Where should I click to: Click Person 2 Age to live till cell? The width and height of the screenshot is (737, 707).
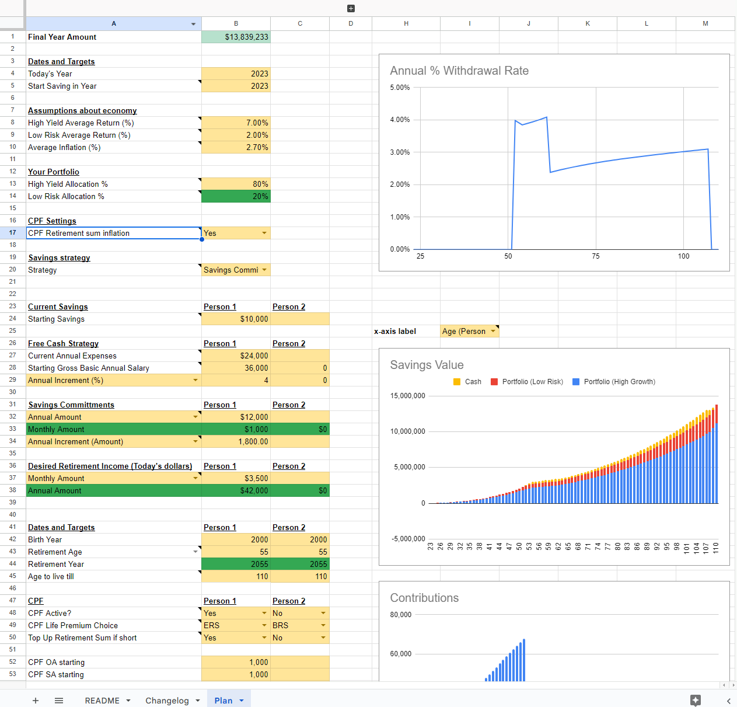point(300,576)
